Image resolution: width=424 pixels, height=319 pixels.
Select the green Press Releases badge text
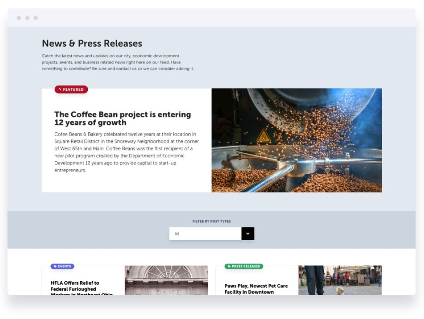click(246, 266)
